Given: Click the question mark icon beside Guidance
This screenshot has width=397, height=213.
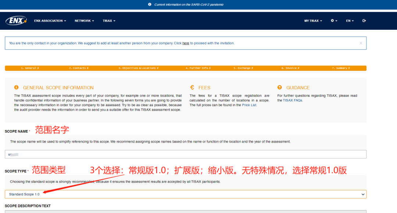Looking at the screenshot, I should tap(279, 87).
